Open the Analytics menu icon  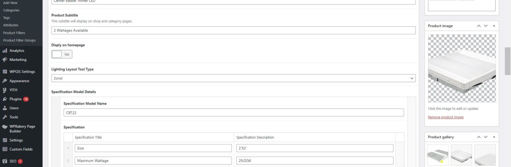point(5,51)
